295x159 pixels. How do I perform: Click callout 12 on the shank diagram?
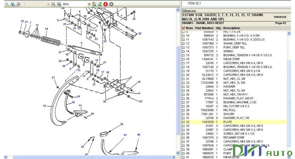coord(44,106)
